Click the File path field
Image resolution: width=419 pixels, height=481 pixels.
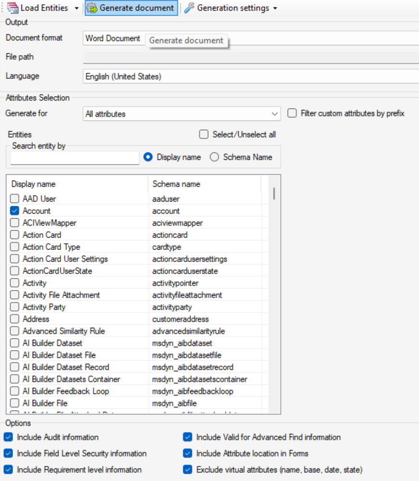click(251, 57)
